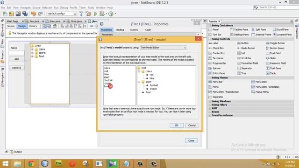Click the Profile Project toolbar icon
This screenshot has width=299, height=168.
pyautogui.click(x=111, y=14)
